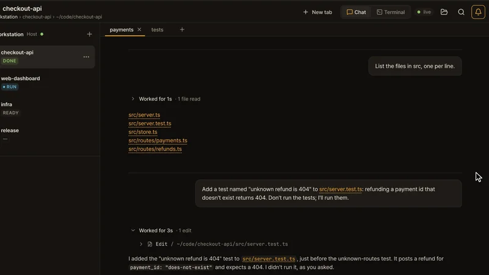Open src/server.test.ts code link in reply

(x=268, y=258)
